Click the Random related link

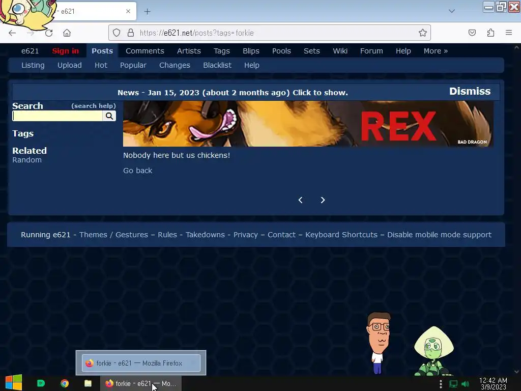tap(27, 159)
